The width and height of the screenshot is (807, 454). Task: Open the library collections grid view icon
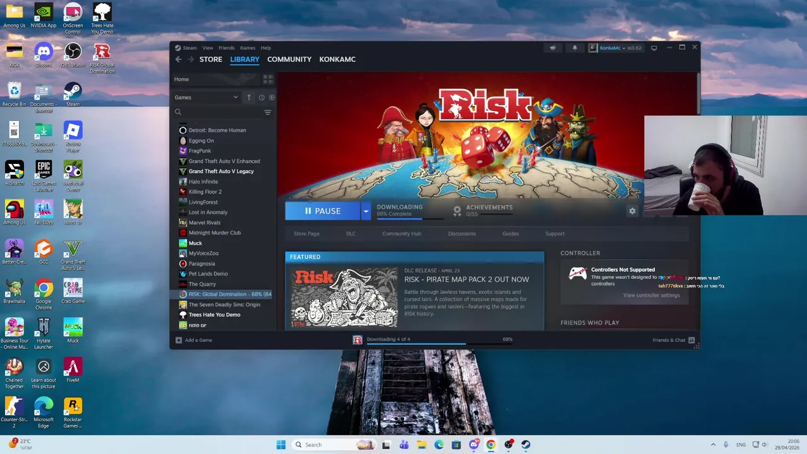[x=268, y=79]
